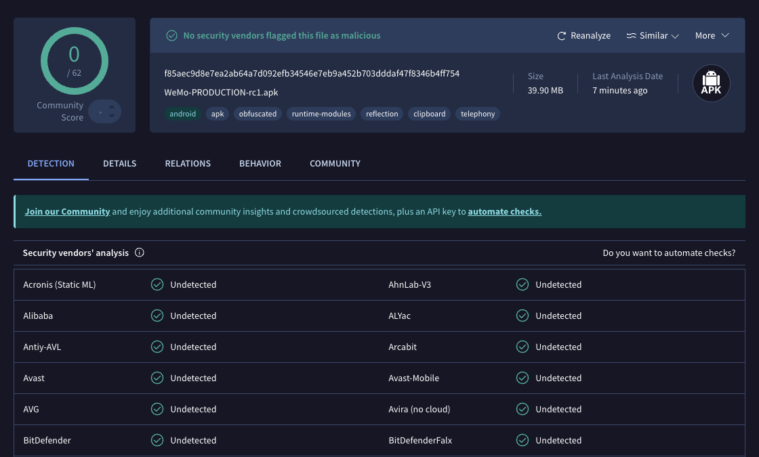Select the apk tag
Viewport: 759px width, 457px height.
pyautogui.click(x=218, y=114)
